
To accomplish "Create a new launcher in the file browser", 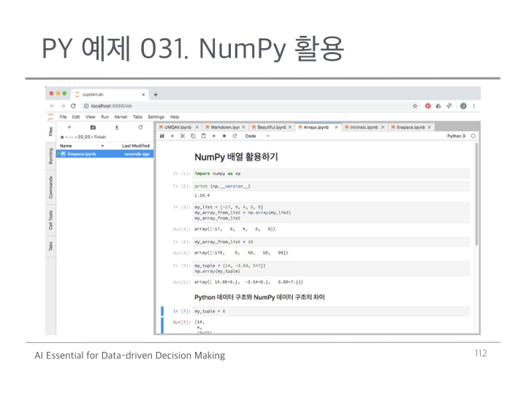I will pyautogui.click(x=69, y=127).
